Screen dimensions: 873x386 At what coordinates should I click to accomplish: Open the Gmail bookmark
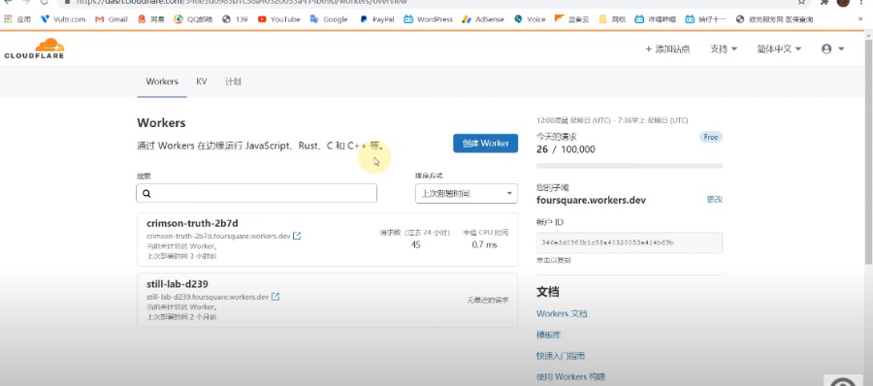point(112,19)
